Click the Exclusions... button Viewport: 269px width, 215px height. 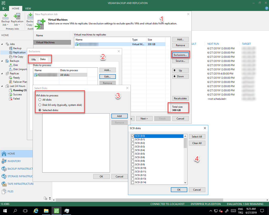180,55
